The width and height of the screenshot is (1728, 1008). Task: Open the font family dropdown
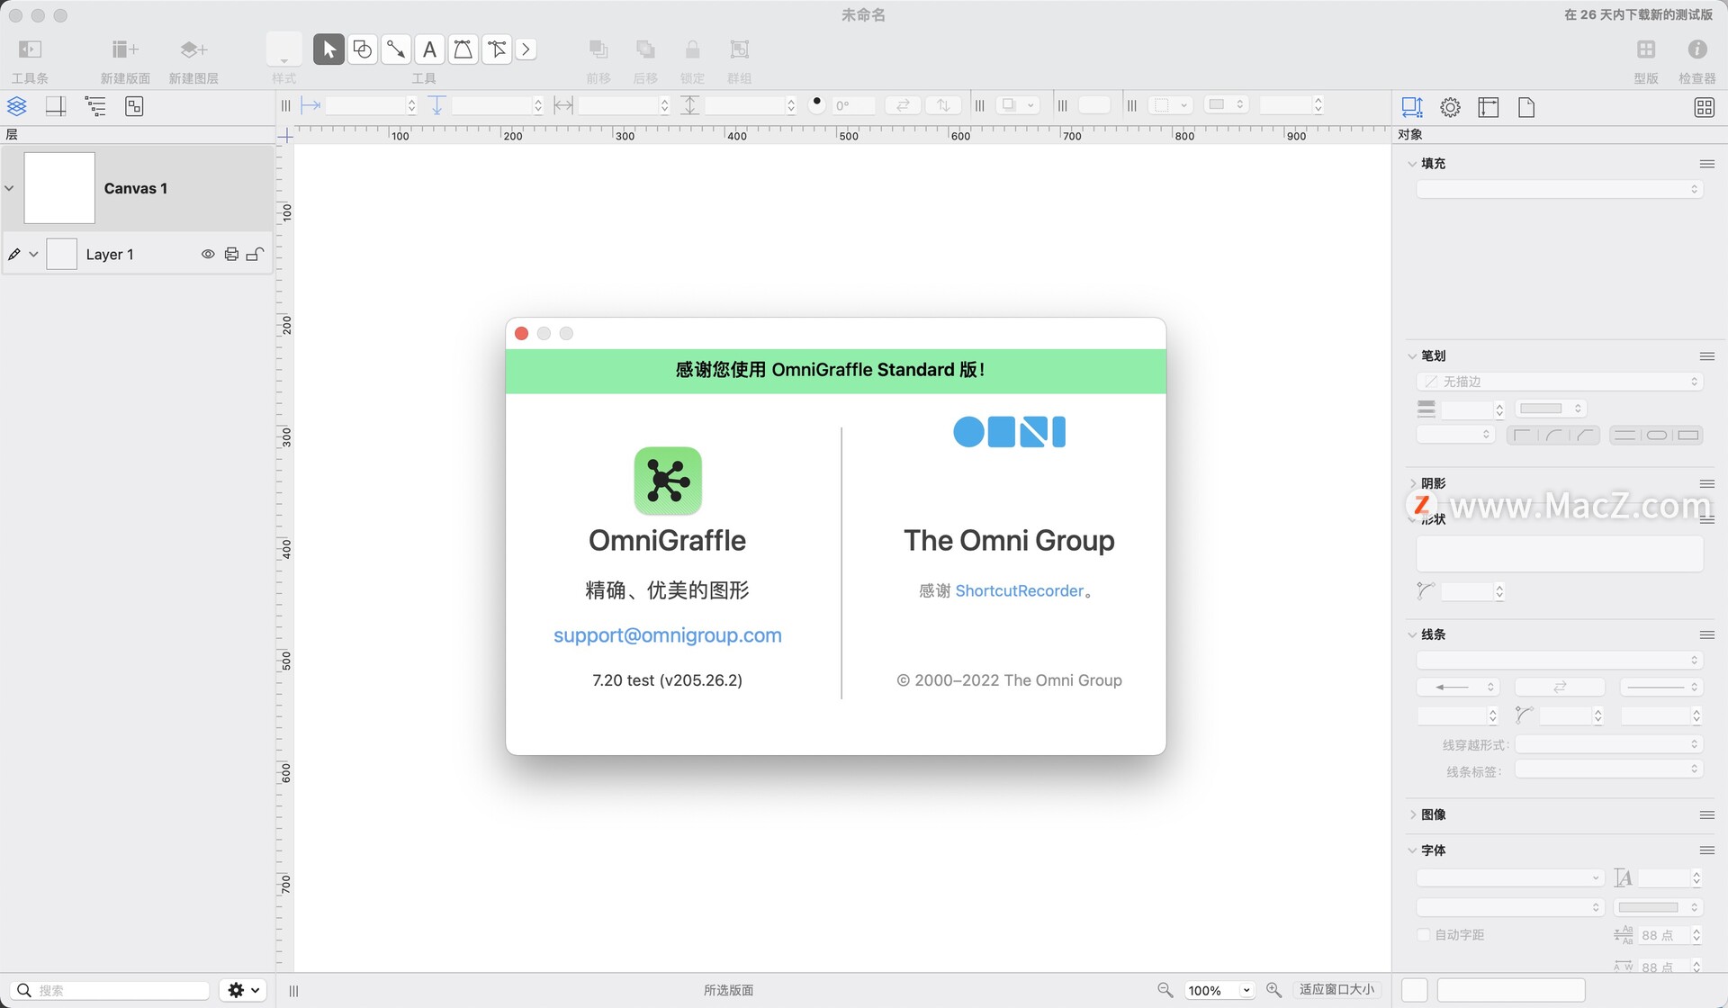(1510, 877)
